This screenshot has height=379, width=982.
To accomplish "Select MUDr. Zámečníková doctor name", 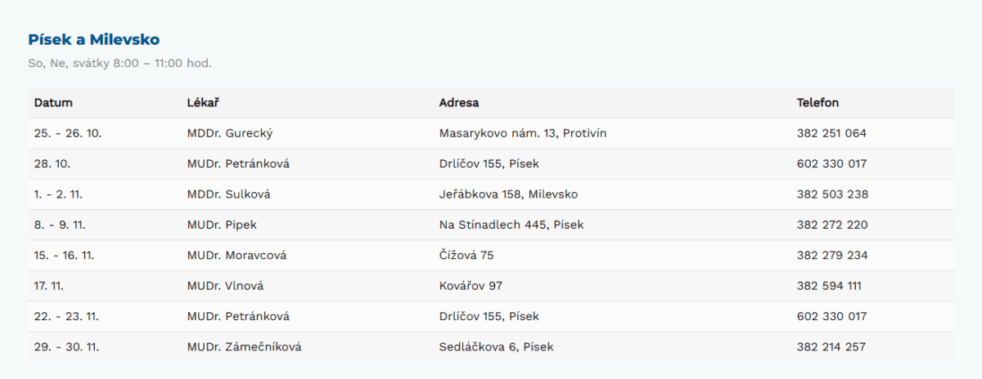I will [x=245, y=347].
